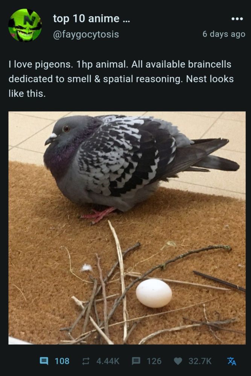The height and width of the screenshot is (376, 251).
Task: Click the white egg in the photo
Action: (154, 293)
